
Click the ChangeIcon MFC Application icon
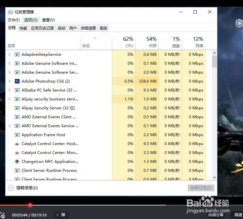pyautogui.click(x=17, y=162)
